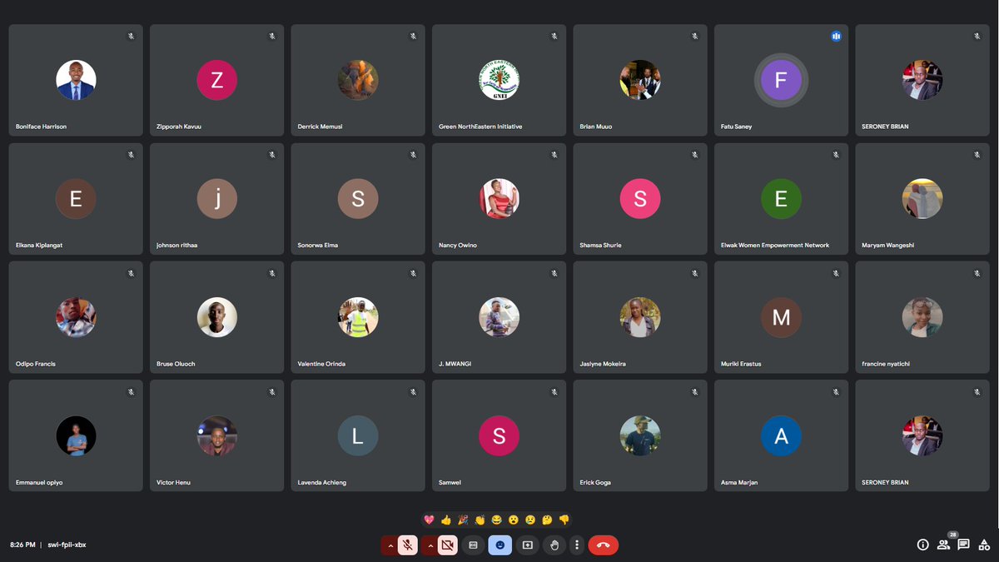Open chat with everyone icon
Screen dimensions: 999x562
[x=963, y=545]
